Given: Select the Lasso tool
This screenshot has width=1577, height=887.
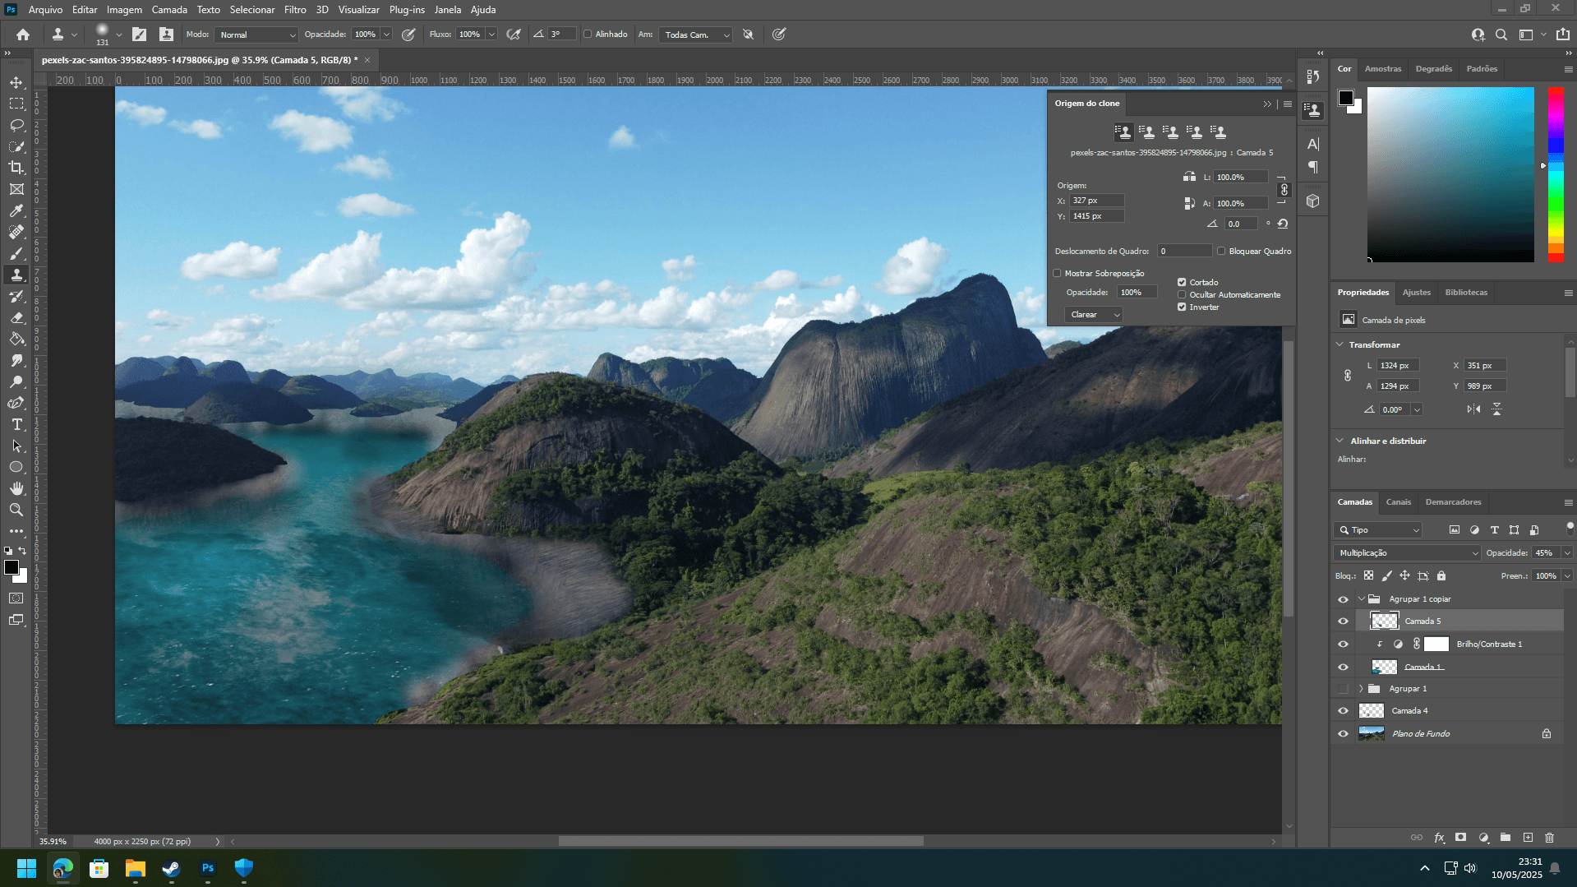Looking at the screenshot, I should tap(16, 125).
